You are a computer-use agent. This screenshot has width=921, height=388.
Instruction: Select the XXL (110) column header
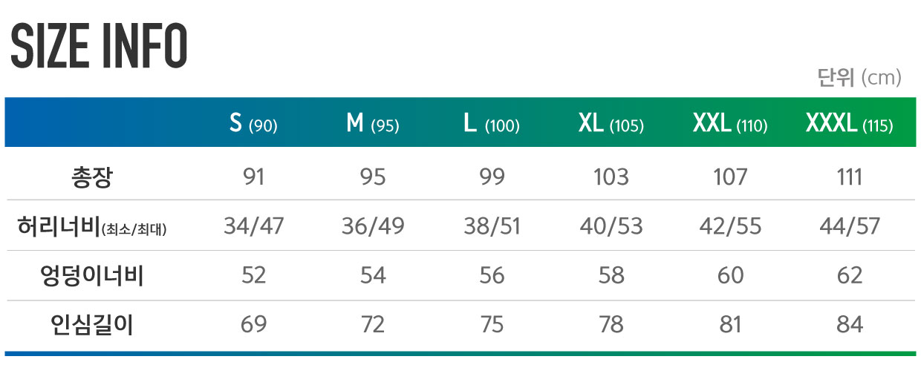tap(730, 124)
